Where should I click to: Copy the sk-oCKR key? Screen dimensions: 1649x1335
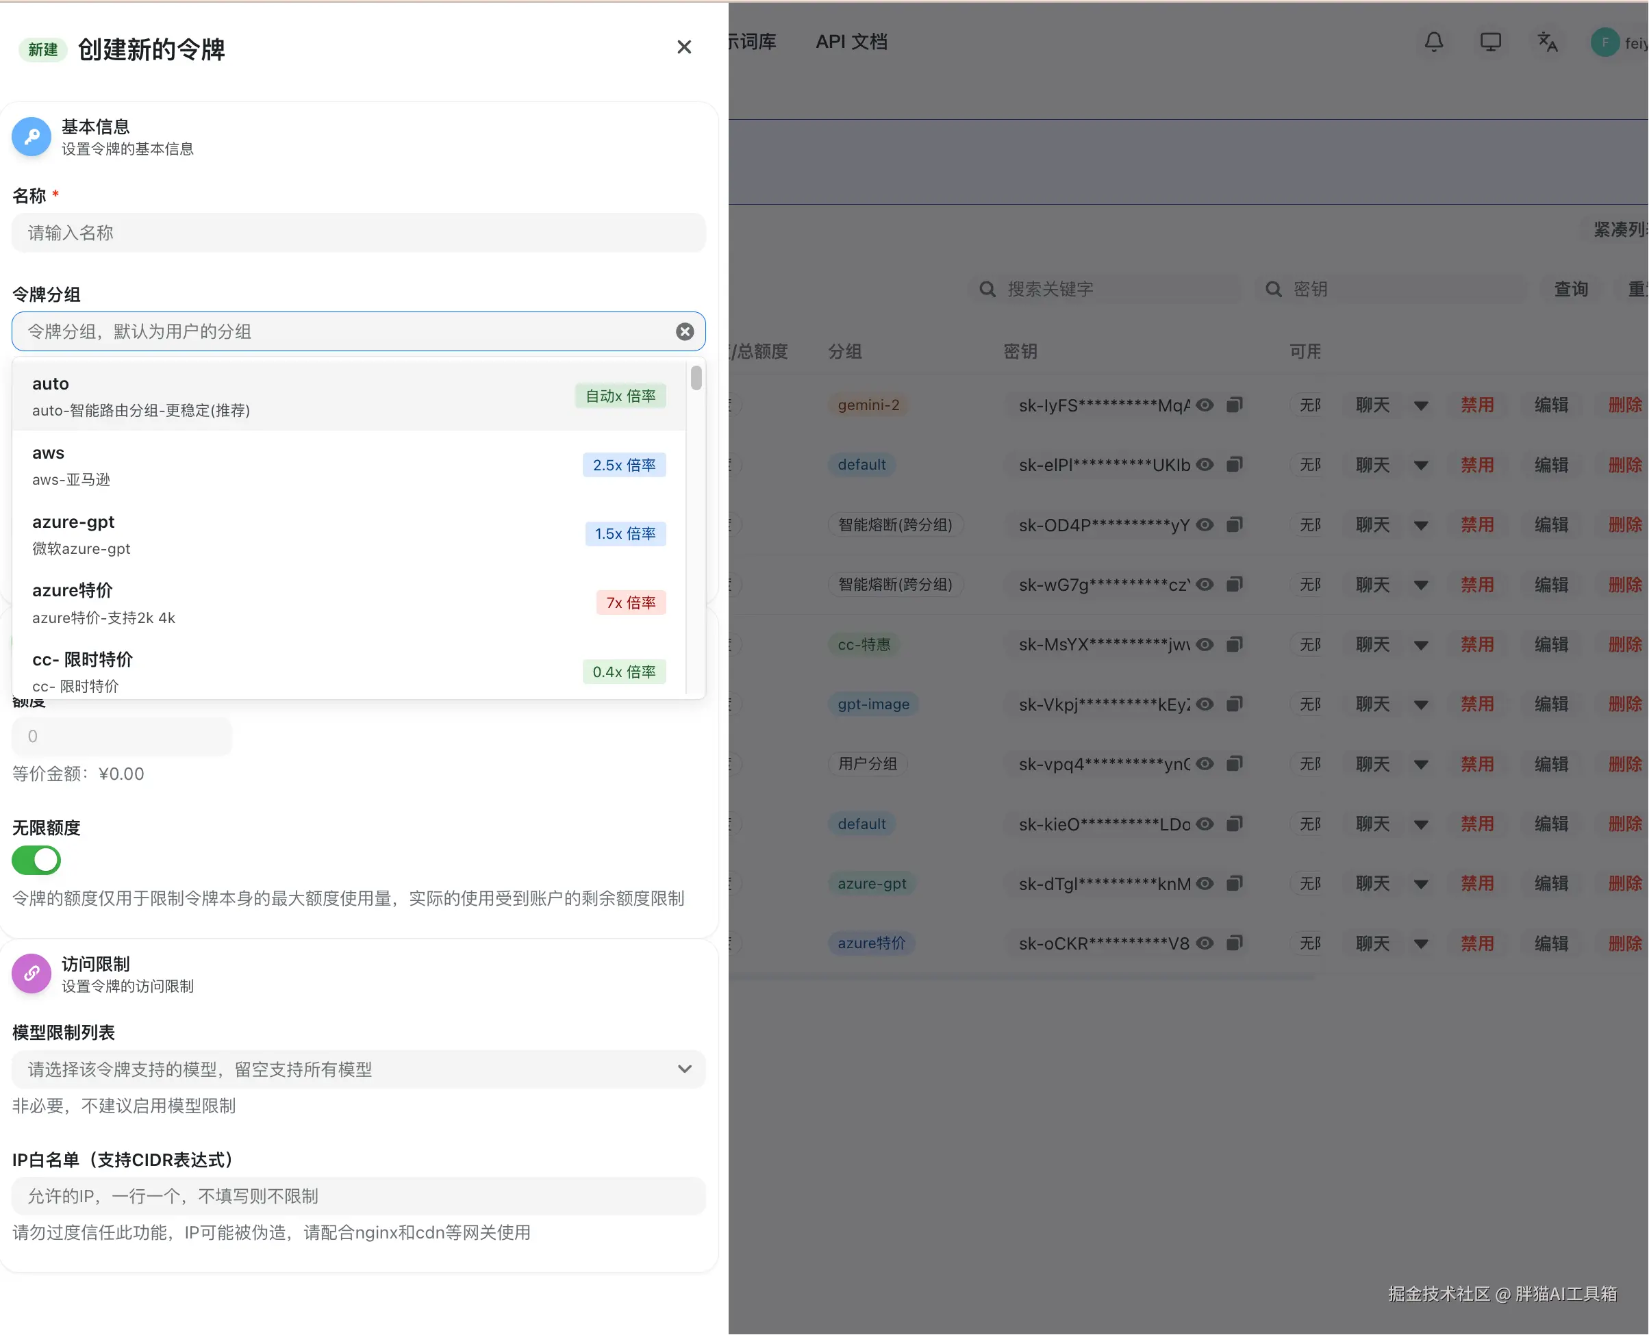coord(1235,943)
